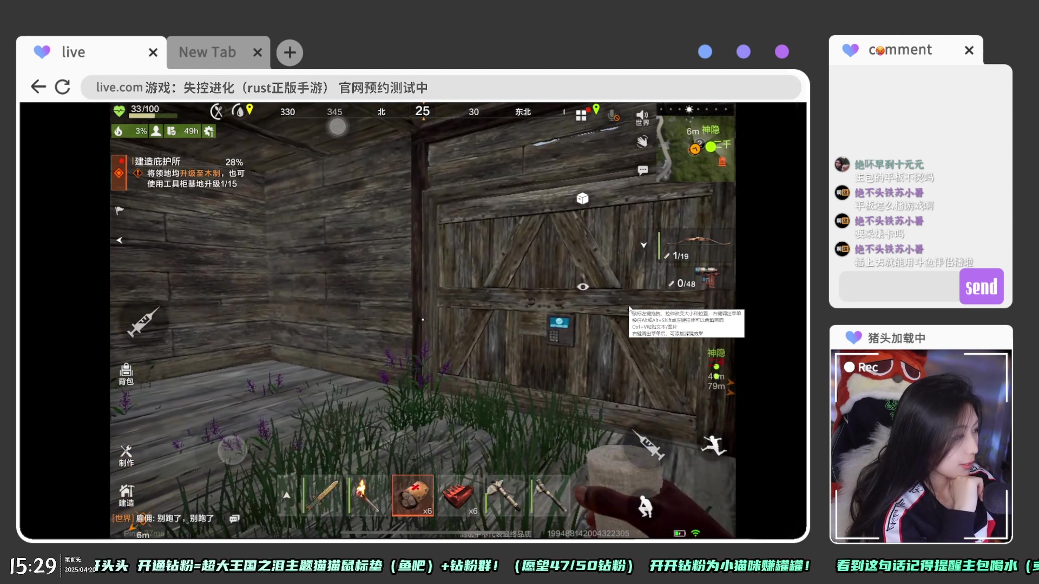
Task: Click the live.com address bar
Action: coord(440,87)
